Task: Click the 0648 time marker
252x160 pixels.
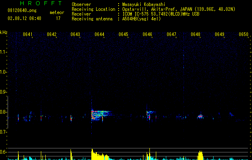Action: 196,34
